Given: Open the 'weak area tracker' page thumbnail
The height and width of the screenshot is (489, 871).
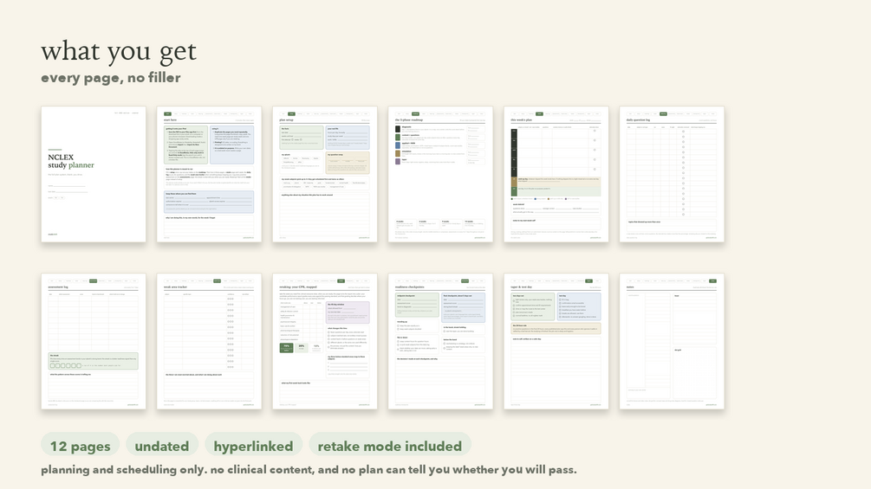Looking at the screenshot, I should [x=209, y=342].
